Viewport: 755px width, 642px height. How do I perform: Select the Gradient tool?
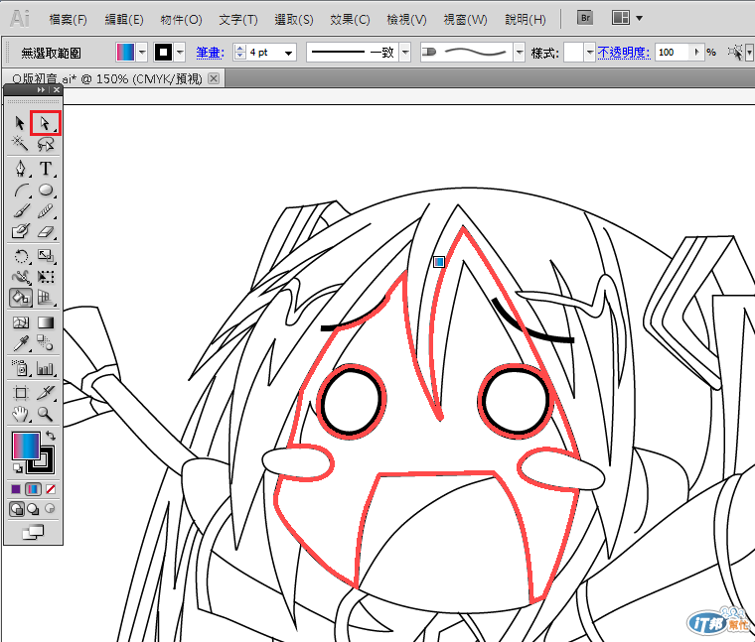click(x=46, y=322)
